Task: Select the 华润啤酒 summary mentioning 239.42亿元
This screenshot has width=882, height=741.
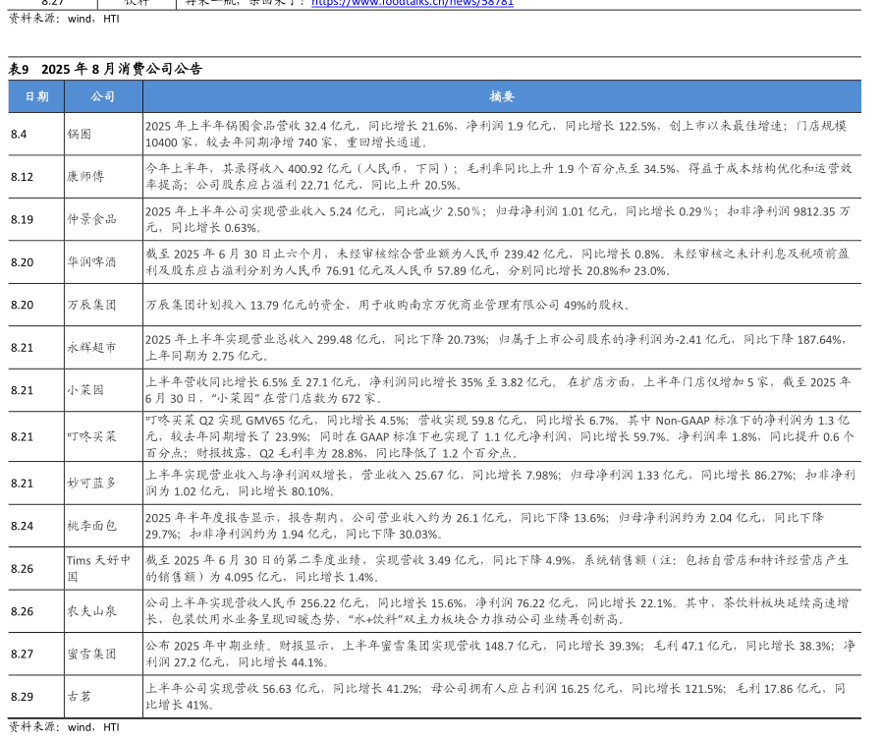Action: click(x=497, y=262)
